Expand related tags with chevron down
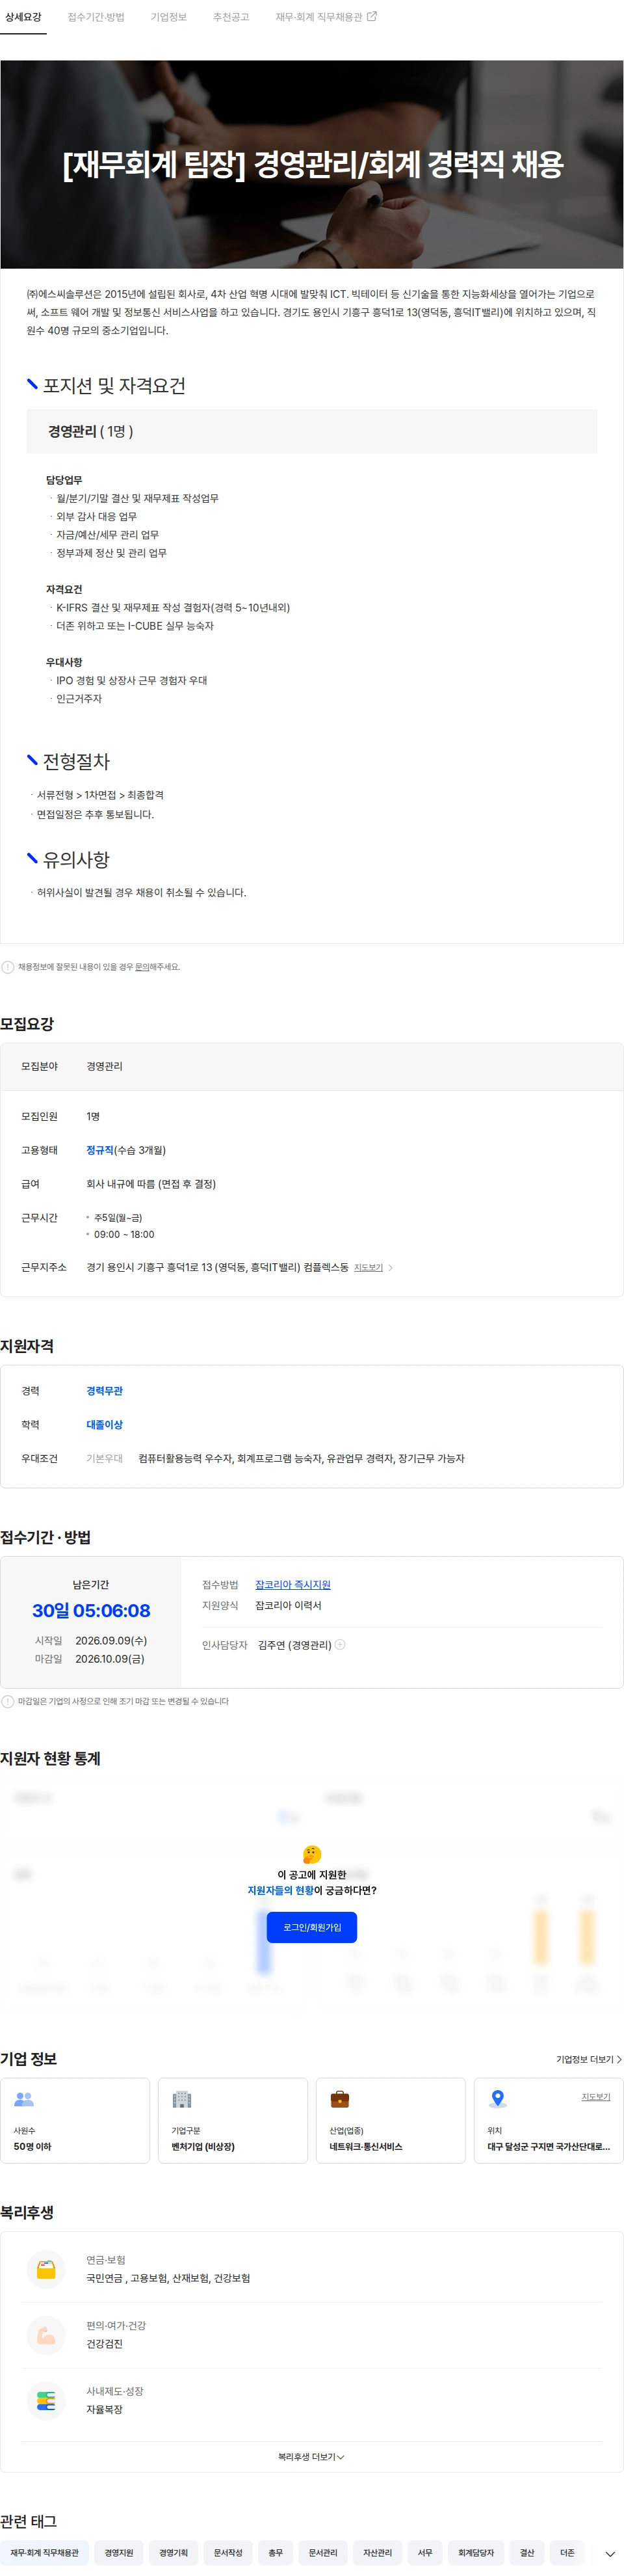Viewport: 624px width, 2576px height. 610,2554
